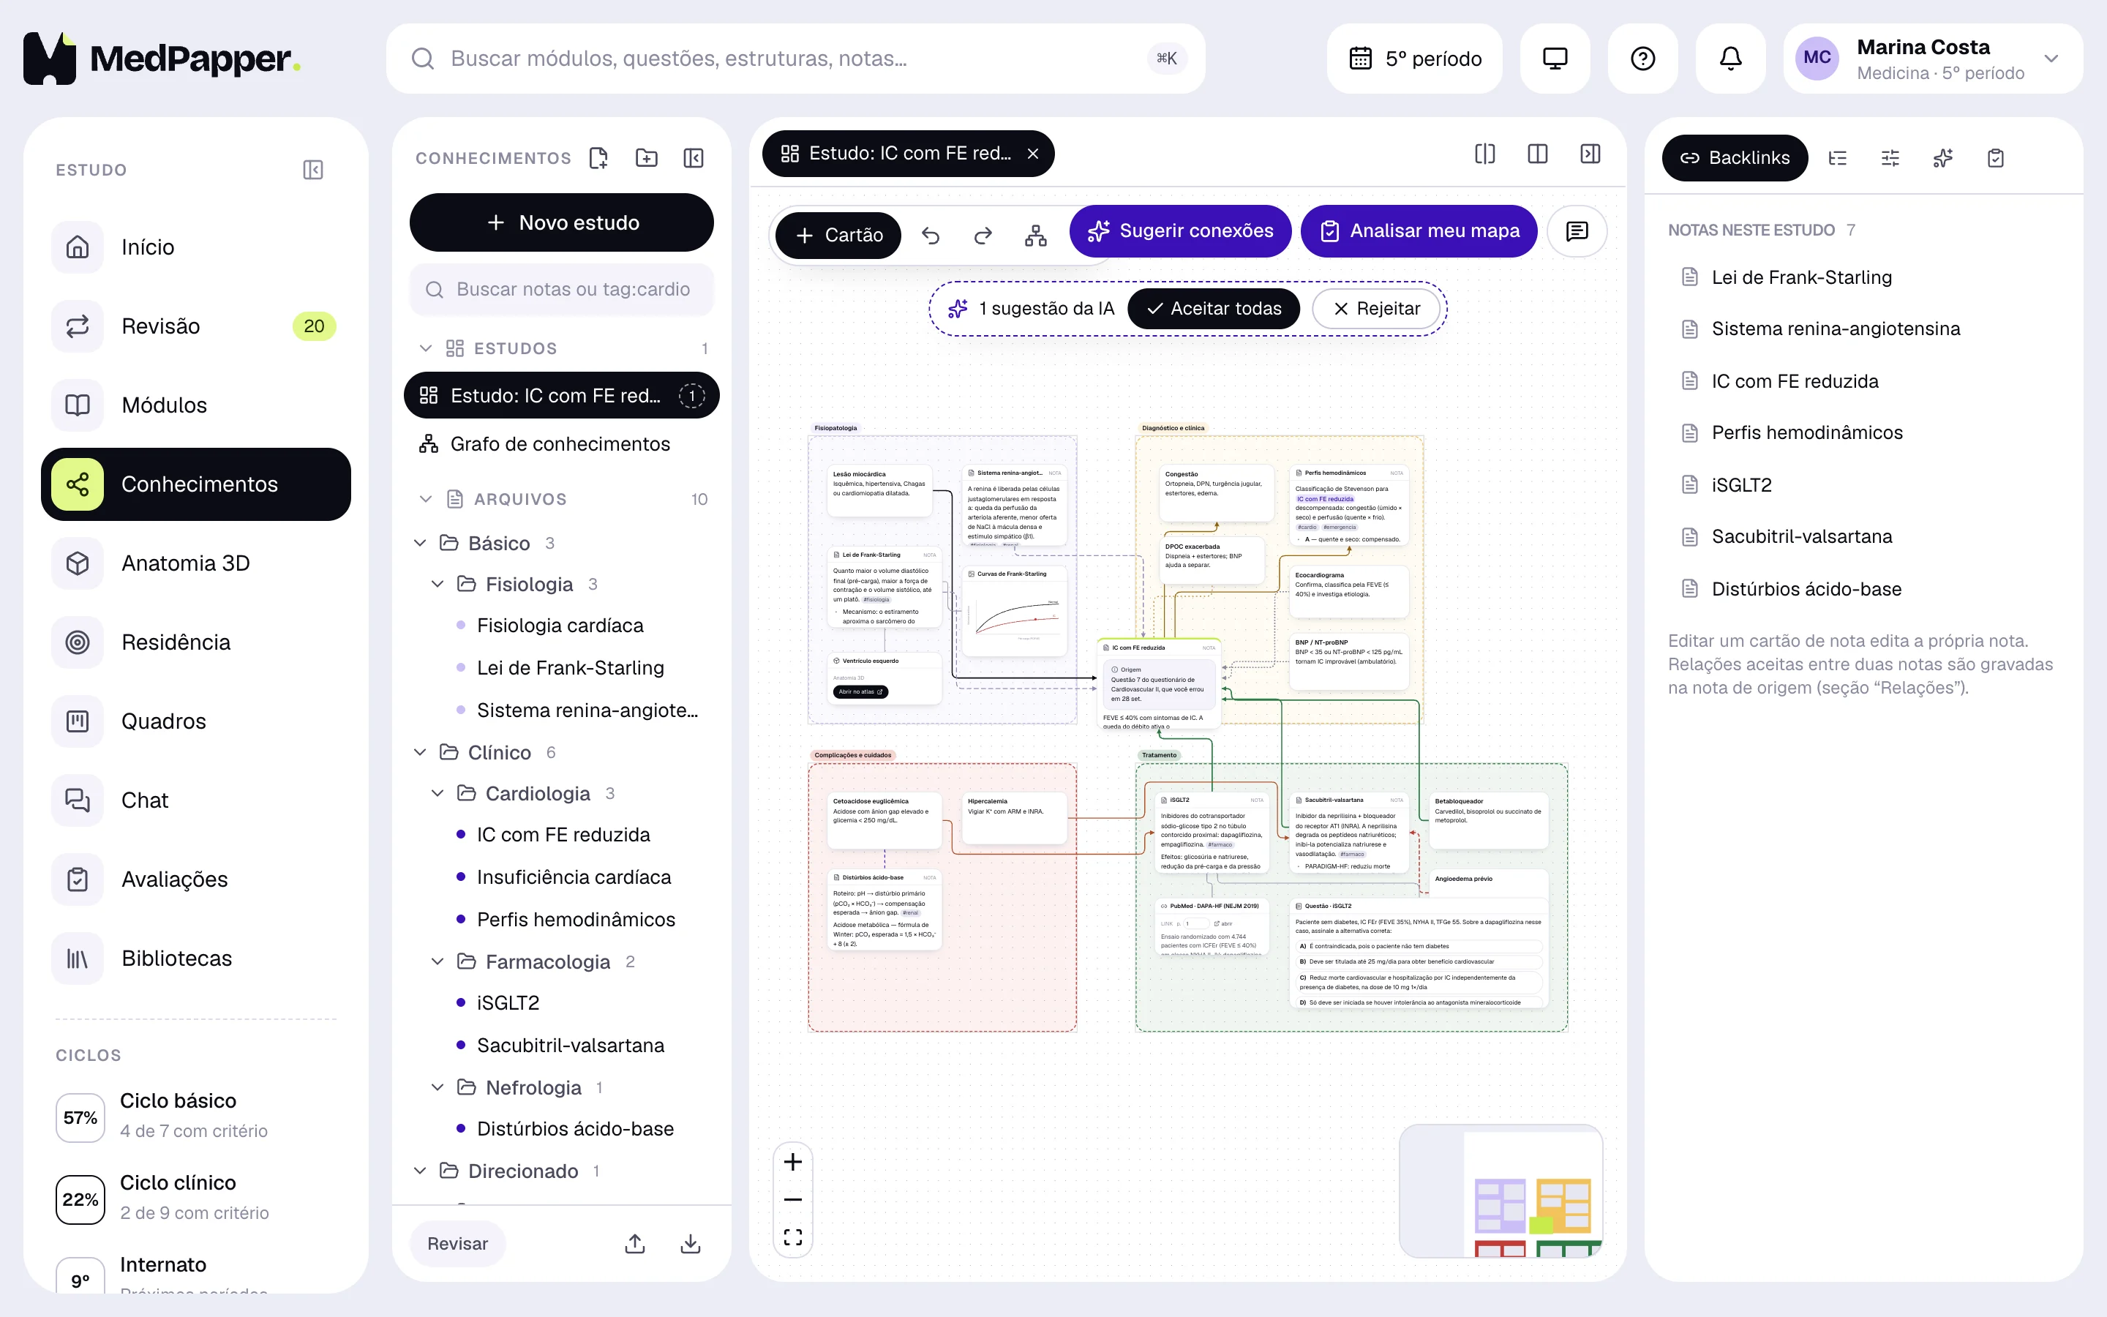
Task: Open comments panel icon in canvas toolbar
Action: coord(1577,230)
